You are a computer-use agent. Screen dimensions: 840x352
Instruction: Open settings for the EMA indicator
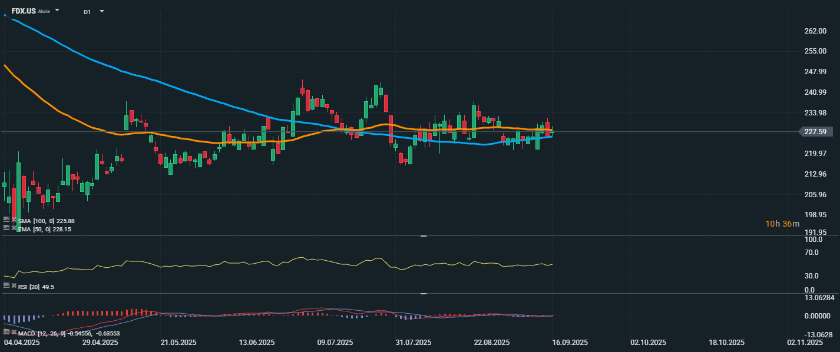click(x=6, y=227)
